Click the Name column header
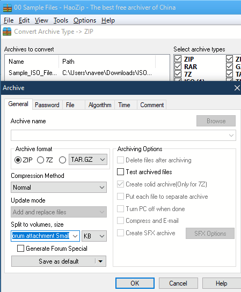Viewport: 241px width, 292px height. coord(32,62)
